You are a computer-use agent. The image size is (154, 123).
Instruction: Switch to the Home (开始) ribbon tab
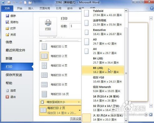coord(19,8)
